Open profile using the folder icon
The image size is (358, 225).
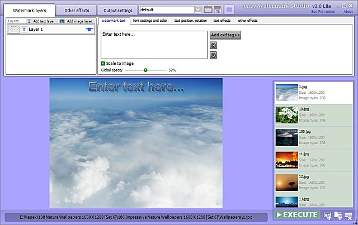[x=208, y=9]
